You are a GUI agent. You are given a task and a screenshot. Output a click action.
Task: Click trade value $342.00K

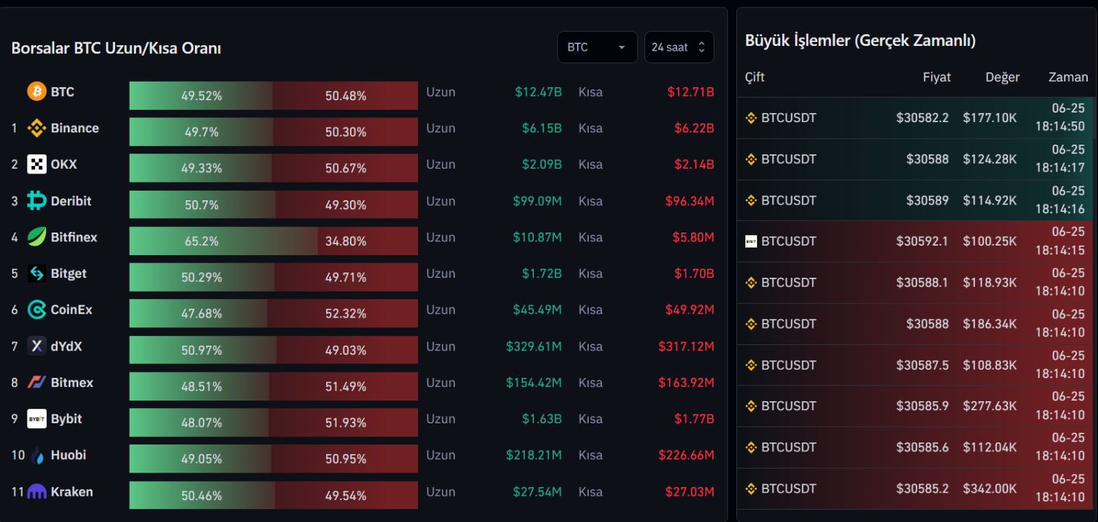tap(990, 488)
